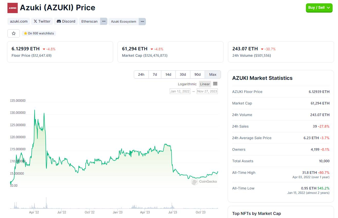The image size is (338, 218).
Task: Click the 24h Sales row label
Action: (240, 126)
